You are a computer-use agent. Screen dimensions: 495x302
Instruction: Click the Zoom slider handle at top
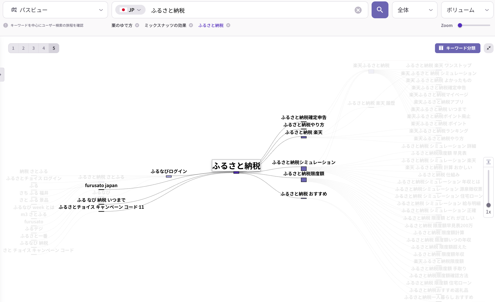[460, 25]
